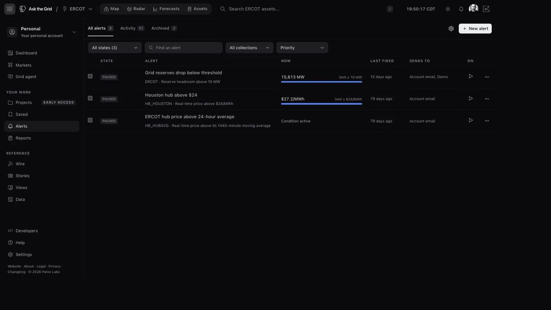
Task: Toggle the sidebar hamburger menu
Action: (x=10, y=9)
